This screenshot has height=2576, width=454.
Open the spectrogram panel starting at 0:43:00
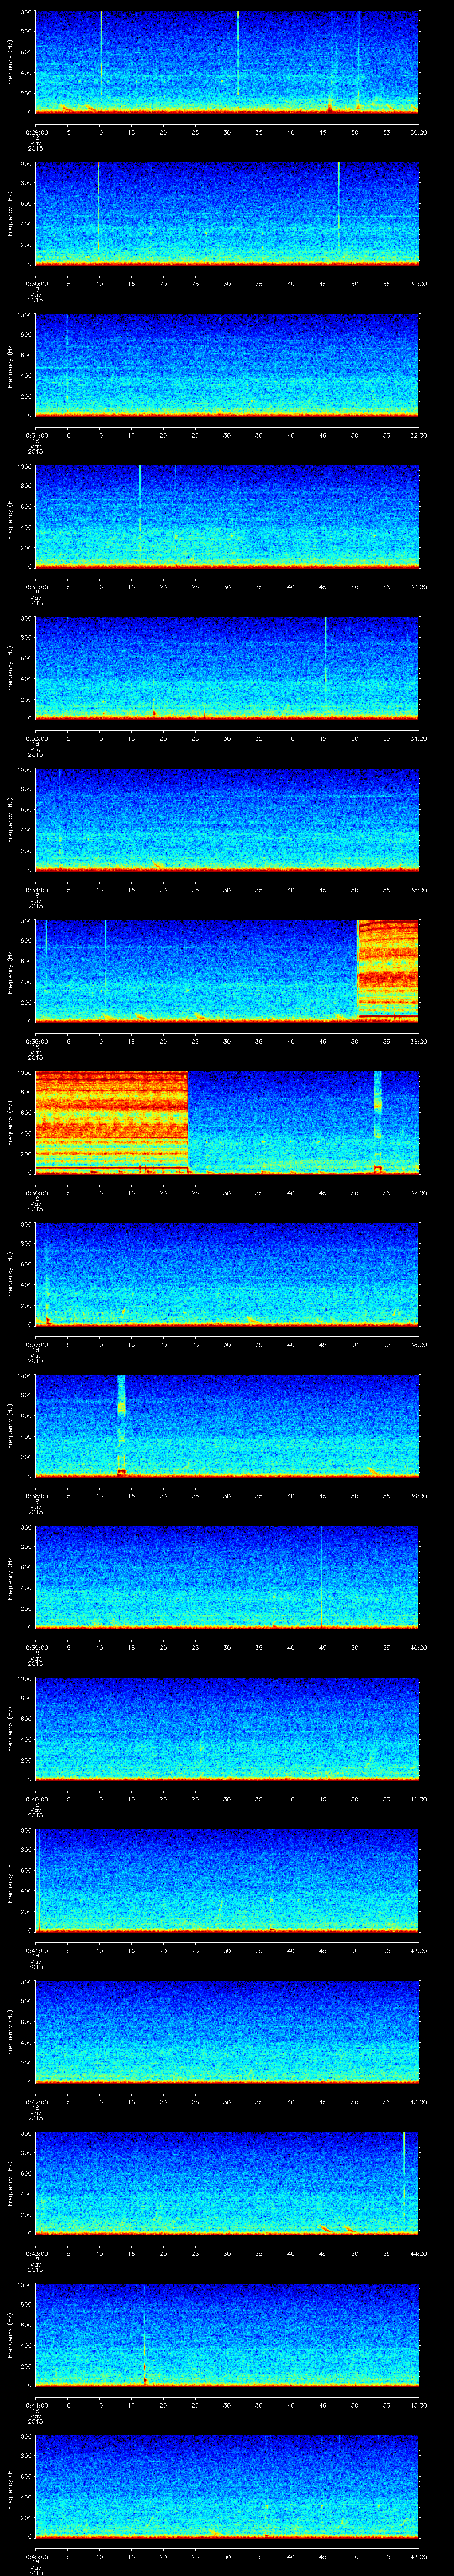coord(227,2183)
